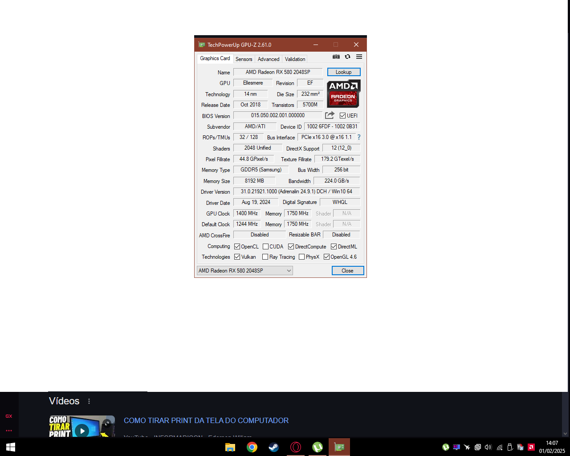Click the Driver Version field value
Image resolution: width=570 pixels, height=456 pixels.
(297, 191)
